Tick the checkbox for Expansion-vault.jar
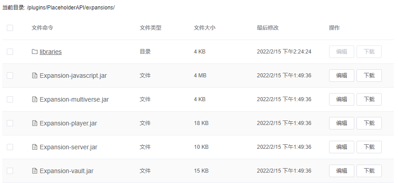Image resolution: width=398 pixels, height=183 pixels. click(x=10, y=171)
